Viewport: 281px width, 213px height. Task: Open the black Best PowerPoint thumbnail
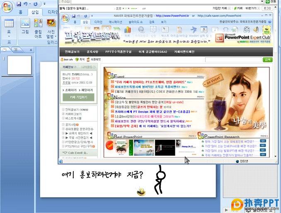coord(165,148)
